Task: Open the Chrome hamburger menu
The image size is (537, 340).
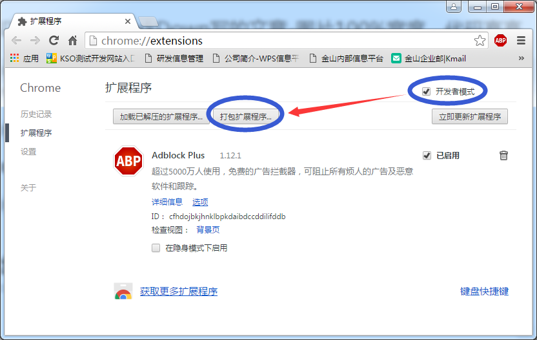Action: [x=521, y=41]
